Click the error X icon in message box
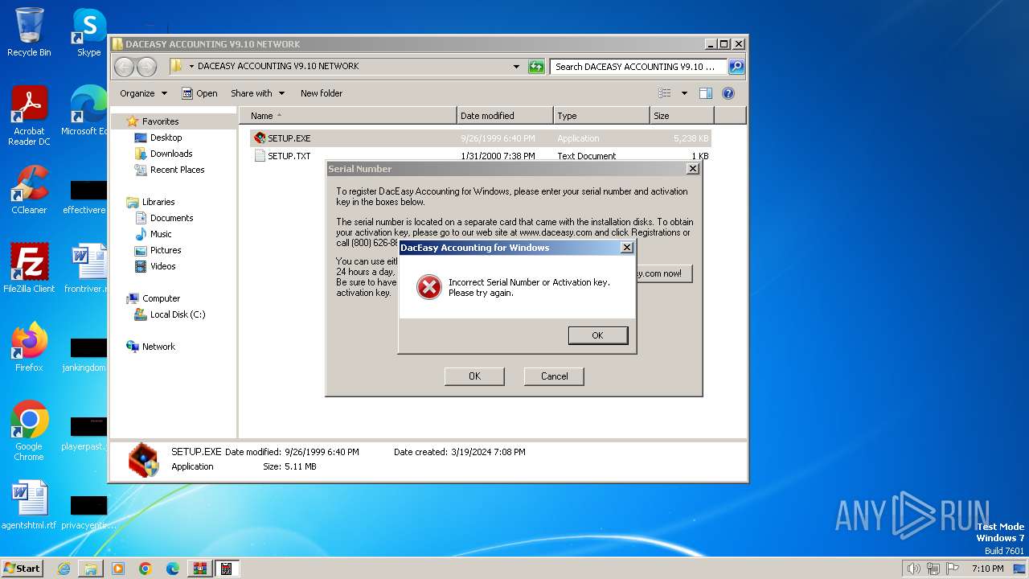 pos(429,287)
